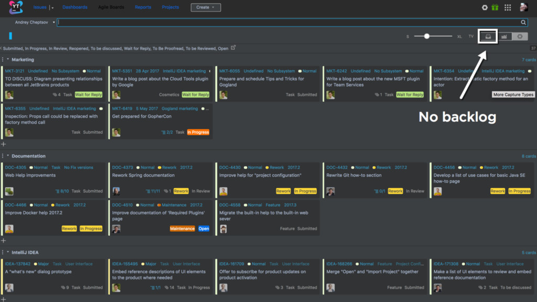Screen dimensions: 537x302
Task: Open card 'Improve Docker help 2017.2'
Action: 34,213
